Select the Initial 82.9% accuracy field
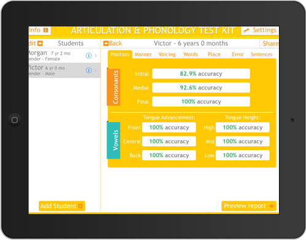306x240 pixels. 201,73
